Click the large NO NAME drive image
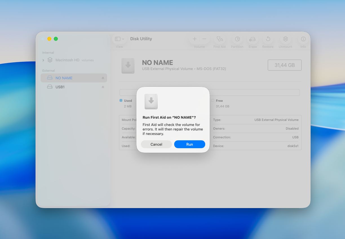 pos(128,66)
